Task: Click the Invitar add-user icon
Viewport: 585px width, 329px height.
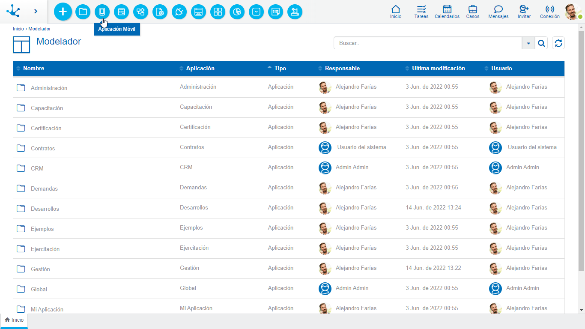Action: pyautogui.click(x=524, y=12)
